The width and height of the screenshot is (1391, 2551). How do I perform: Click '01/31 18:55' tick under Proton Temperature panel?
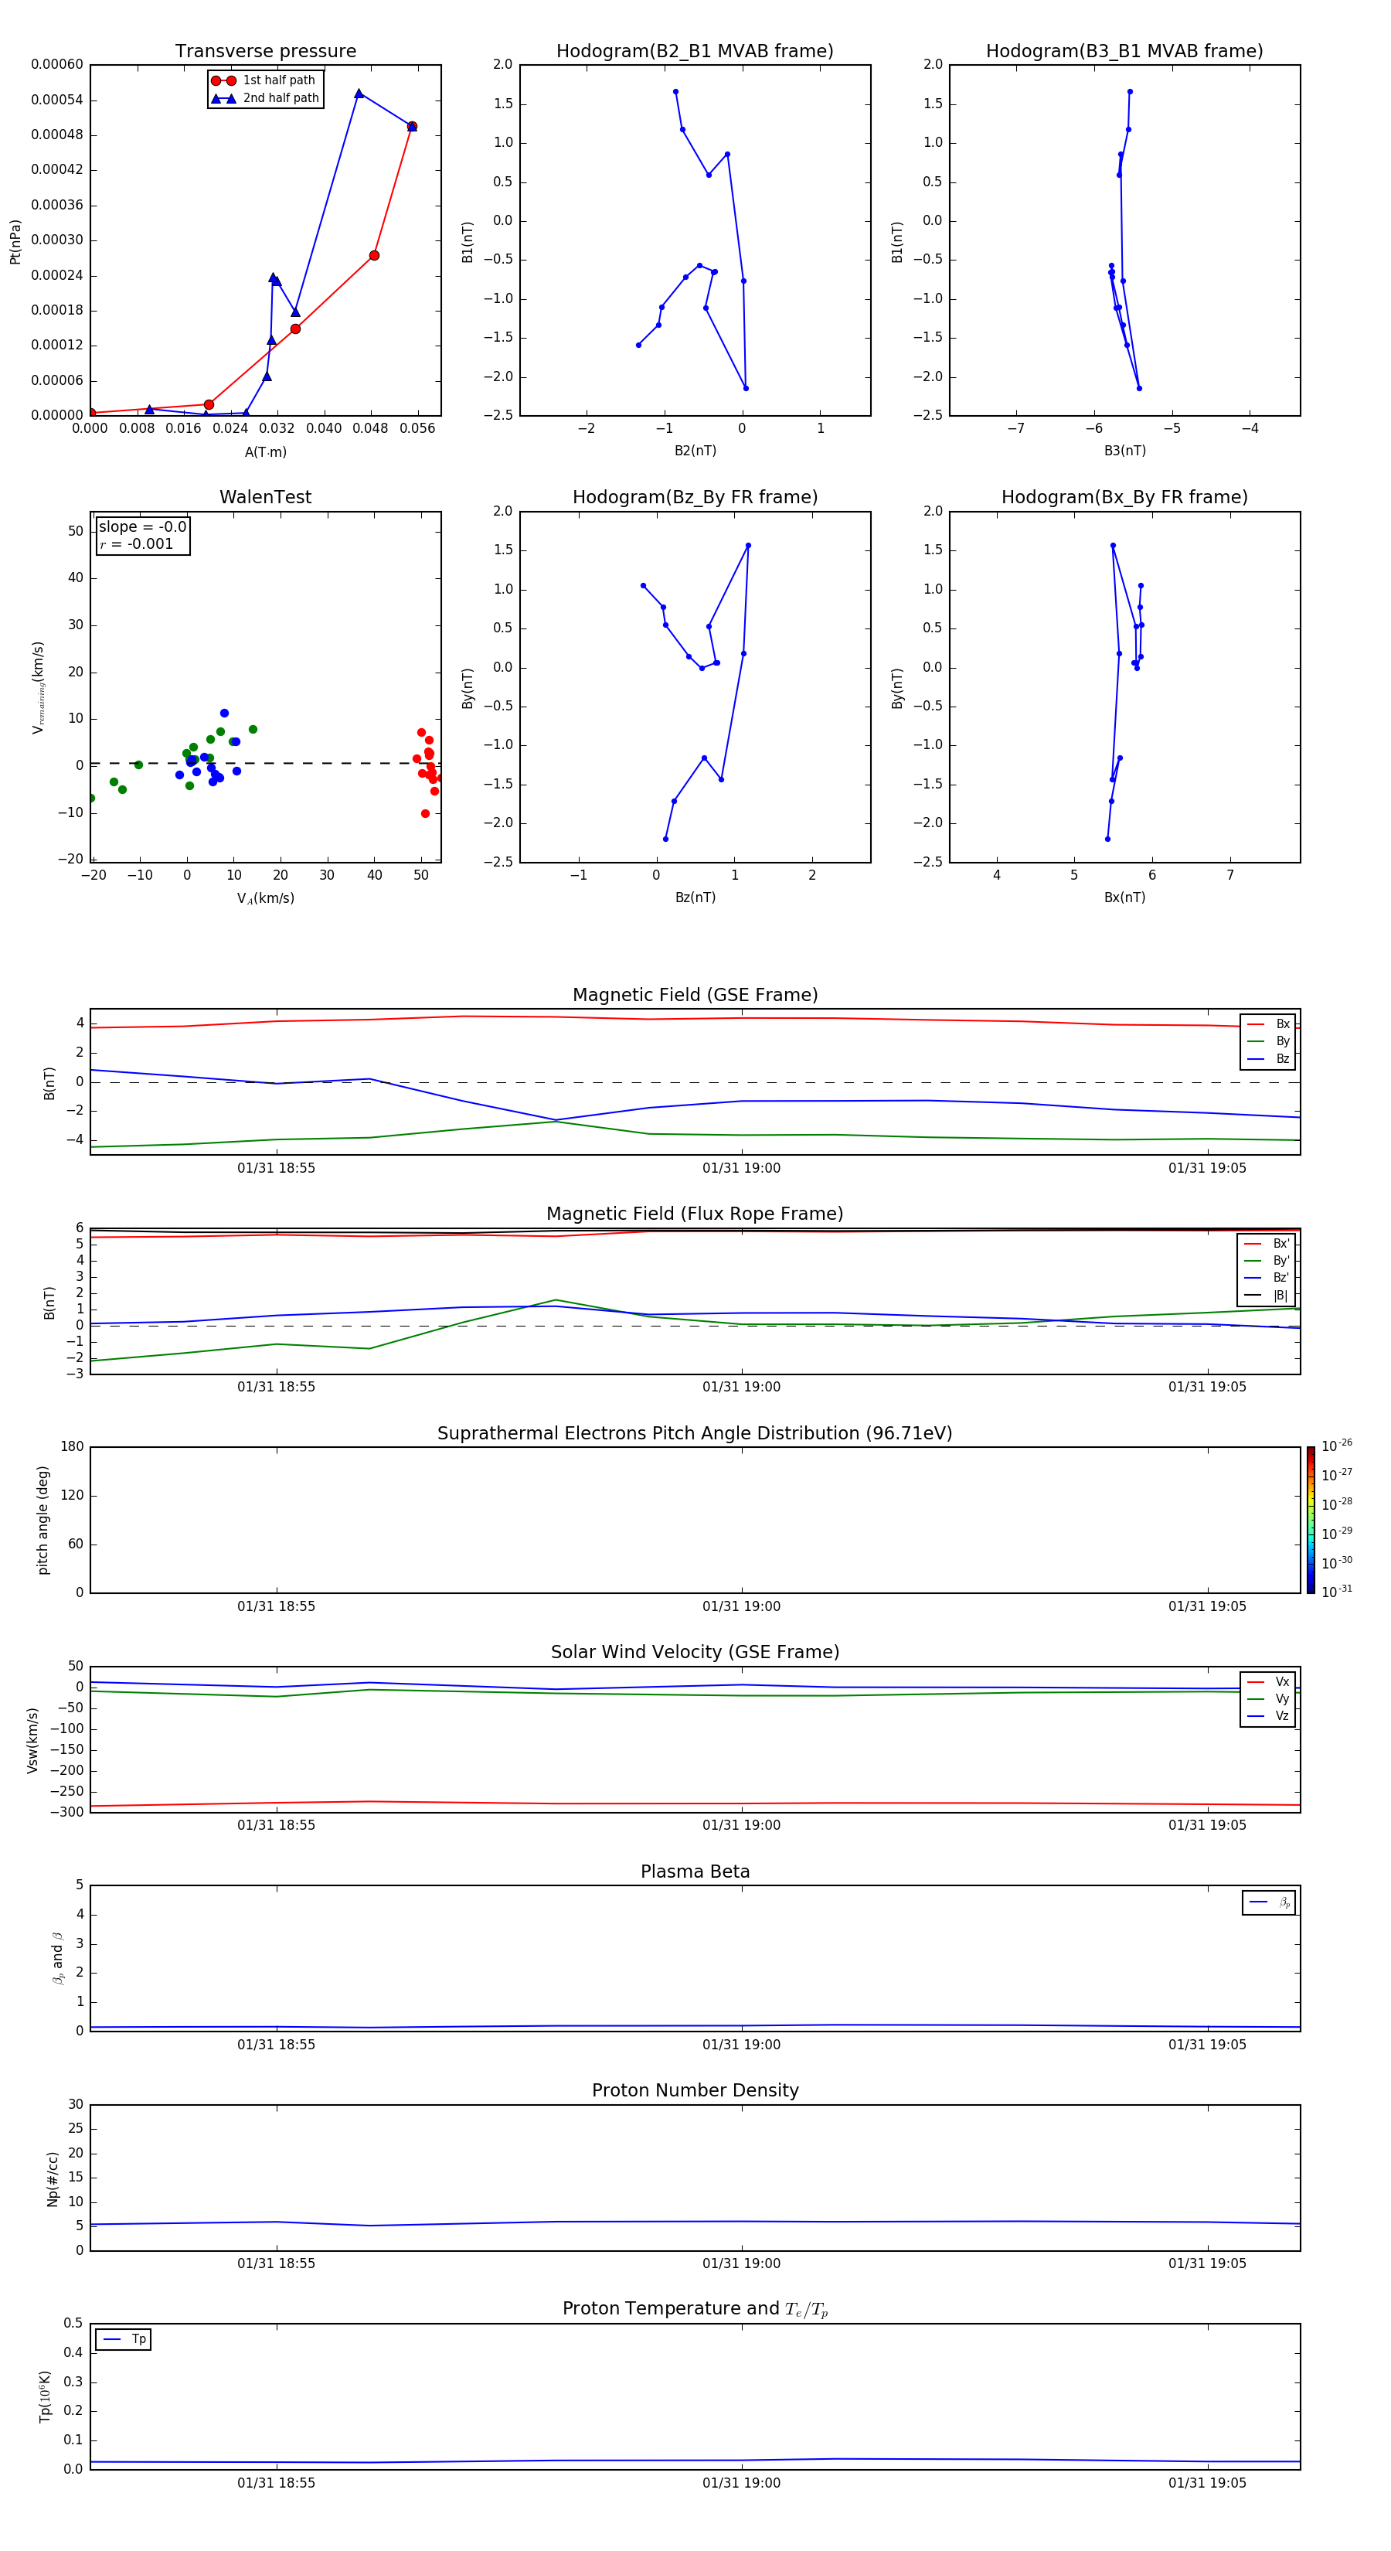click(276, 2484)
